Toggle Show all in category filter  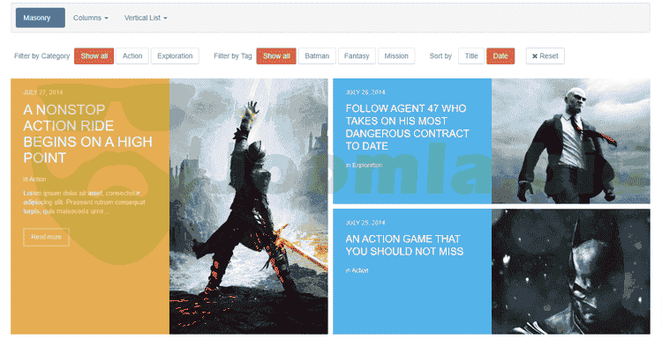point(94,56)
